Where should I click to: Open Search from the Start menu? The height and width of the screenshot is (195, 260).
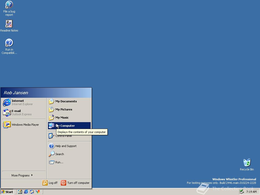[69, 154]
